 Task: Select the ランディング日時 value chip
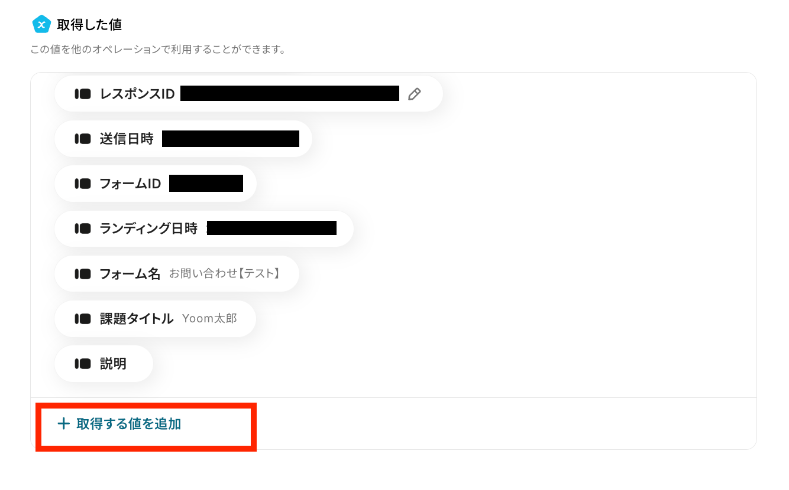click(204, 228)
